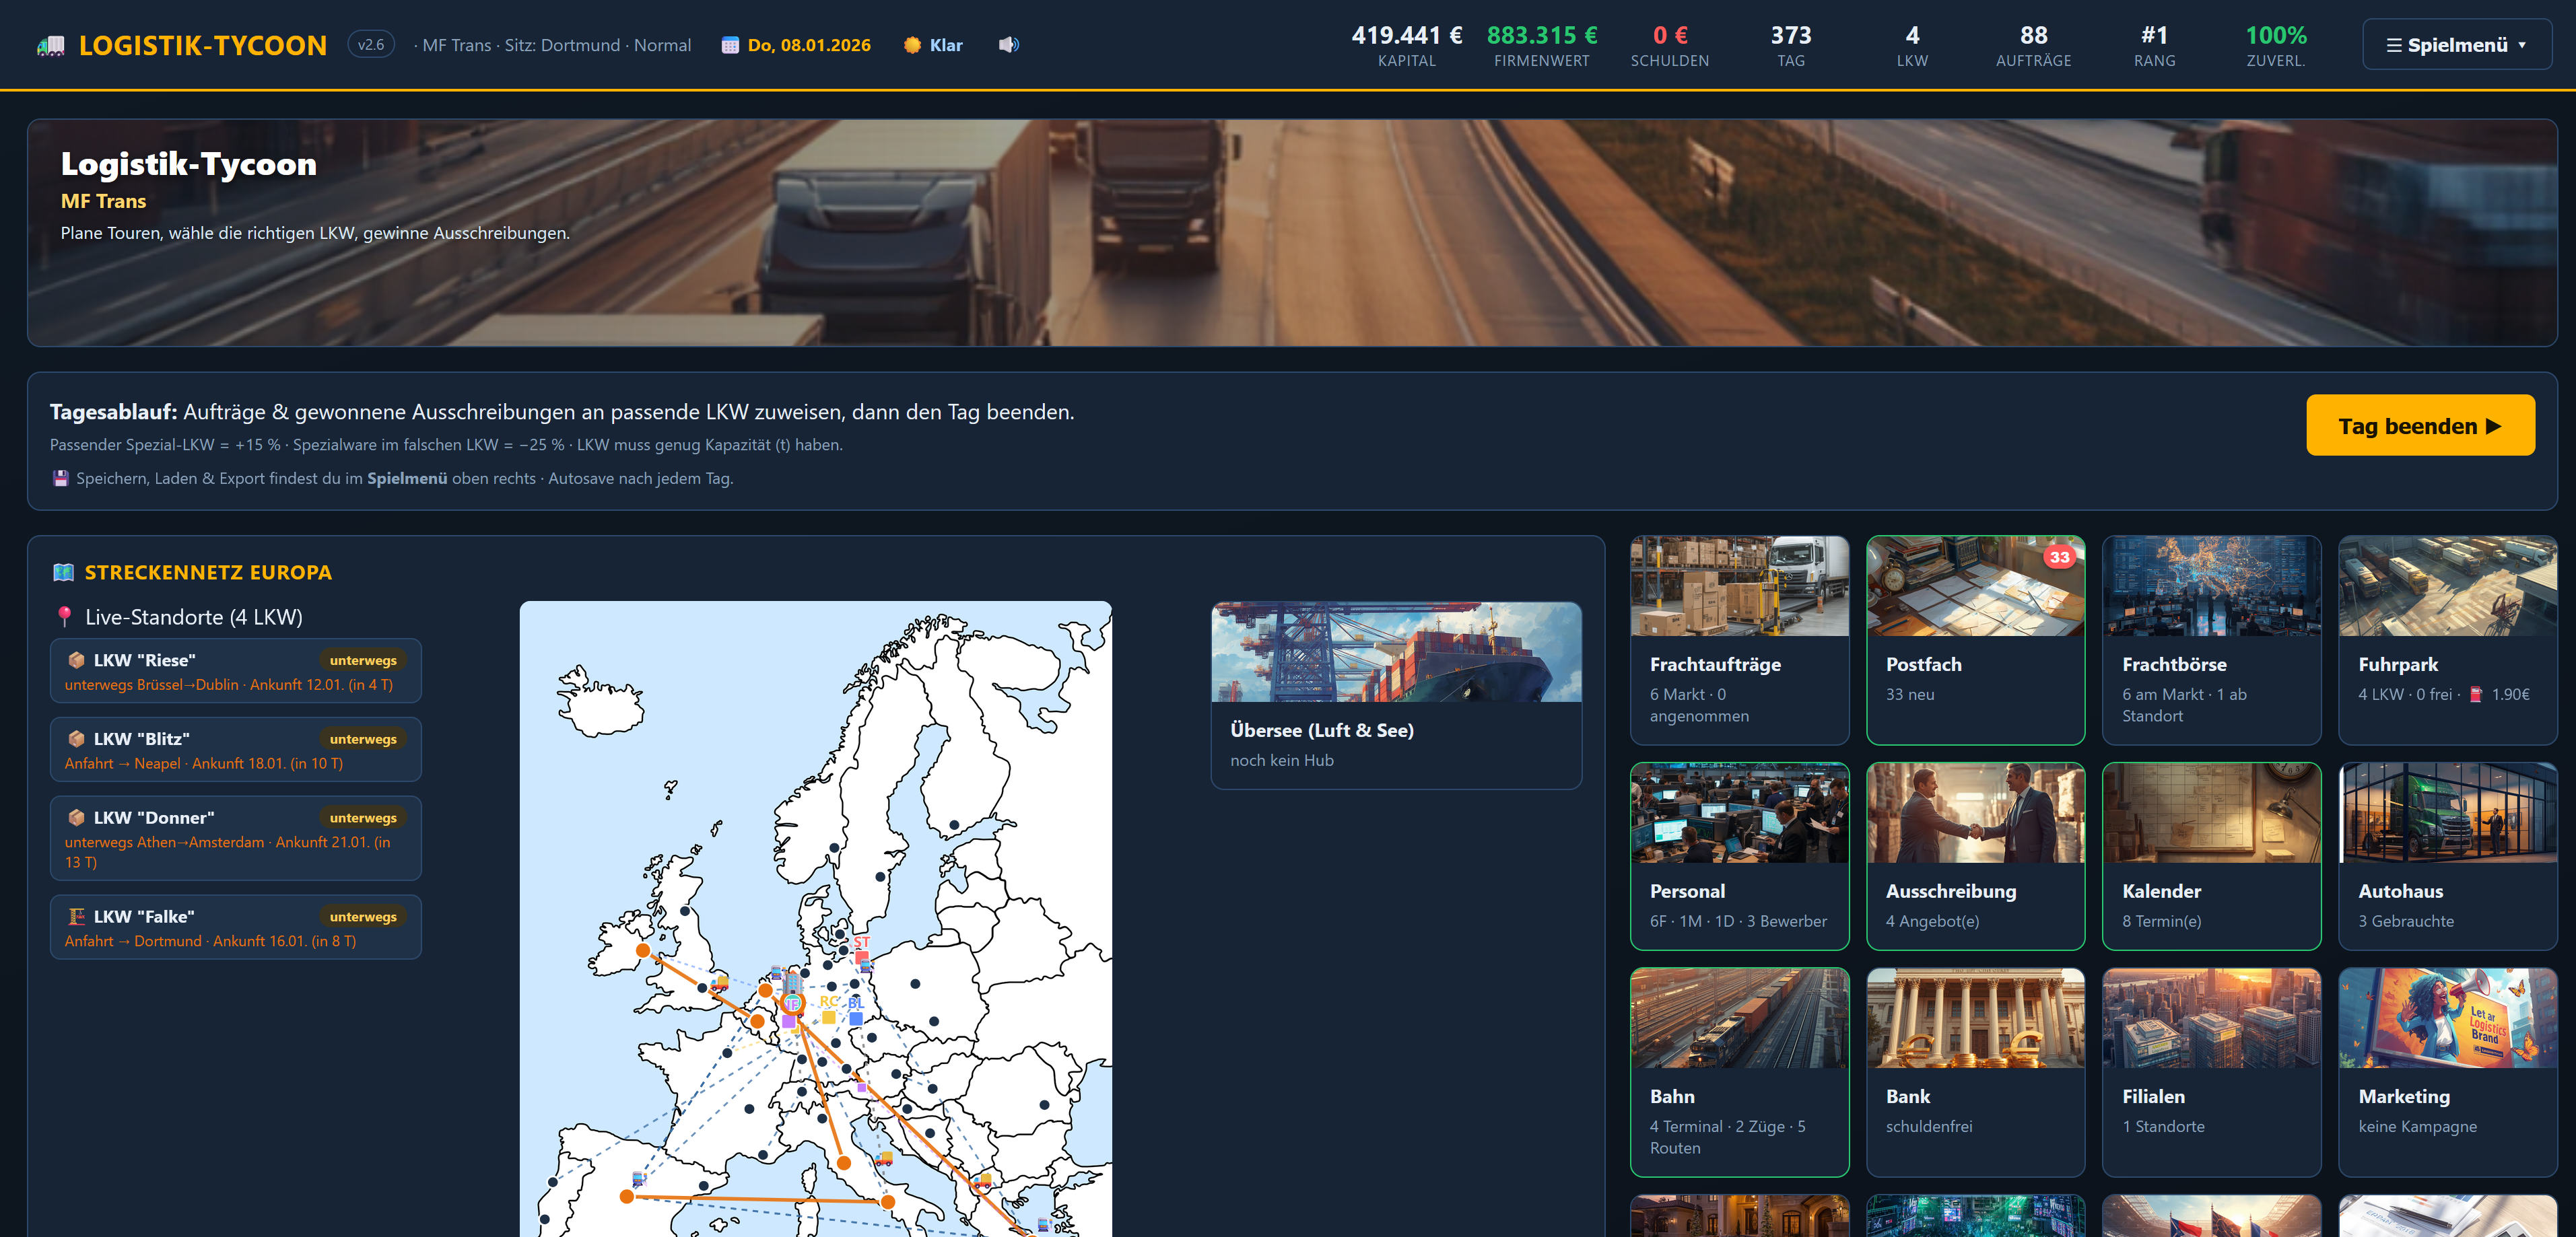
Task: Open the Filialen card
Action: [x=2211, y=1071]
